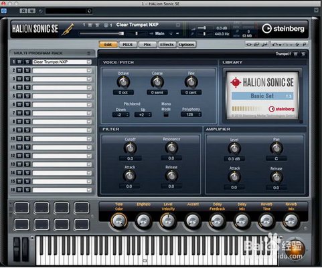This screenshot has width=322, height=268.
Task: Click the mute icon for slot 16
Action: (19, 190)
